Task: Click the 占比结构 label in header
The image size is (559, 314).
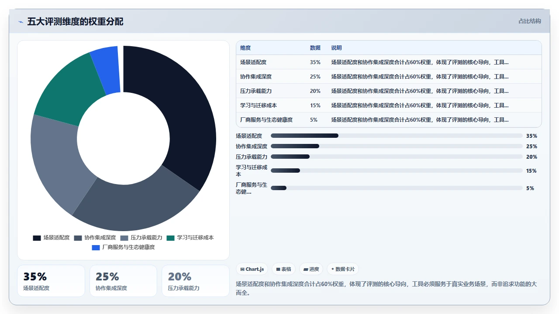Action: pos(530,21)
